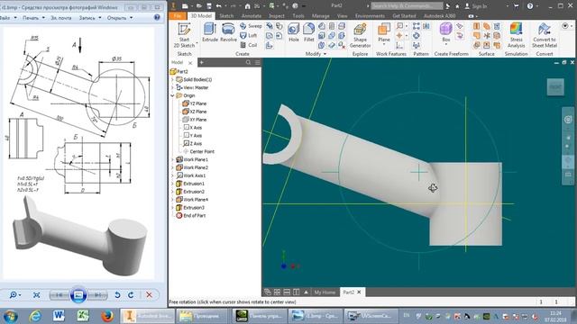Switch to the Sketch ribbon tab

click(x=226, y=16)
